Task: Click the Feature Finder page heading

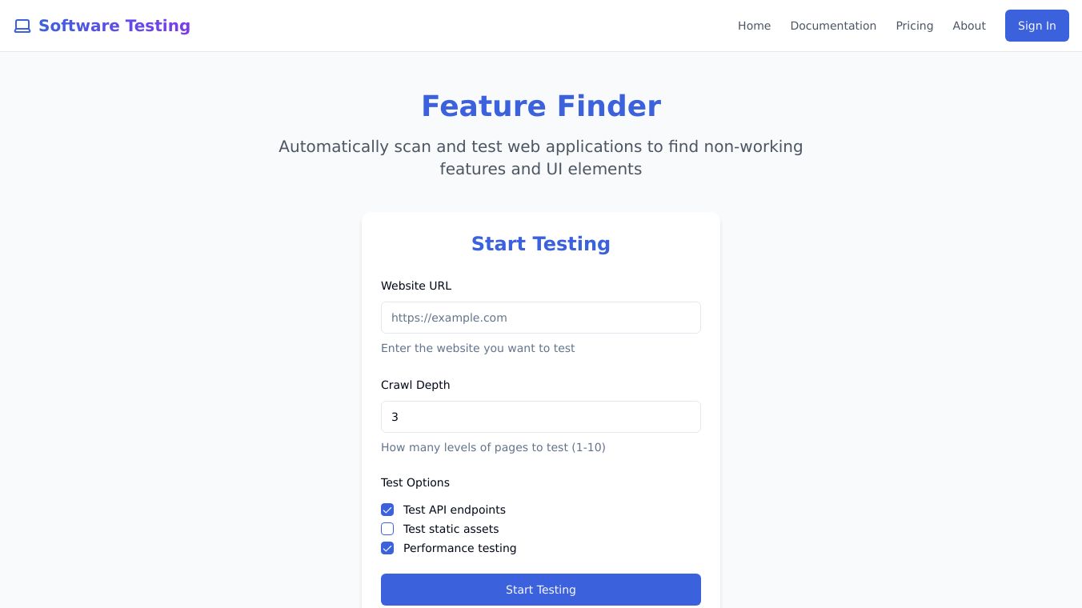Action: pos(541,106)
